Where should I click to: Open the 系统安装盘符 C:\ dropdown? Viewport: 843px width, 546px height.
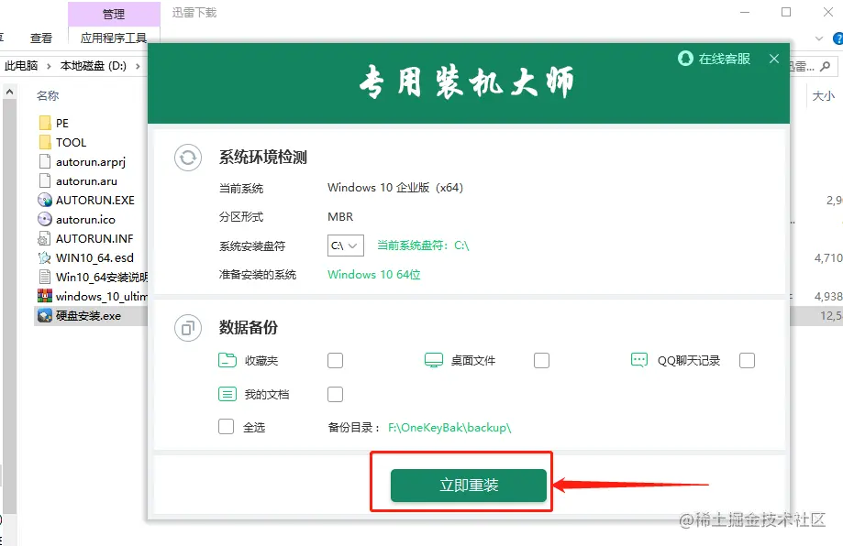click(345, 246)
